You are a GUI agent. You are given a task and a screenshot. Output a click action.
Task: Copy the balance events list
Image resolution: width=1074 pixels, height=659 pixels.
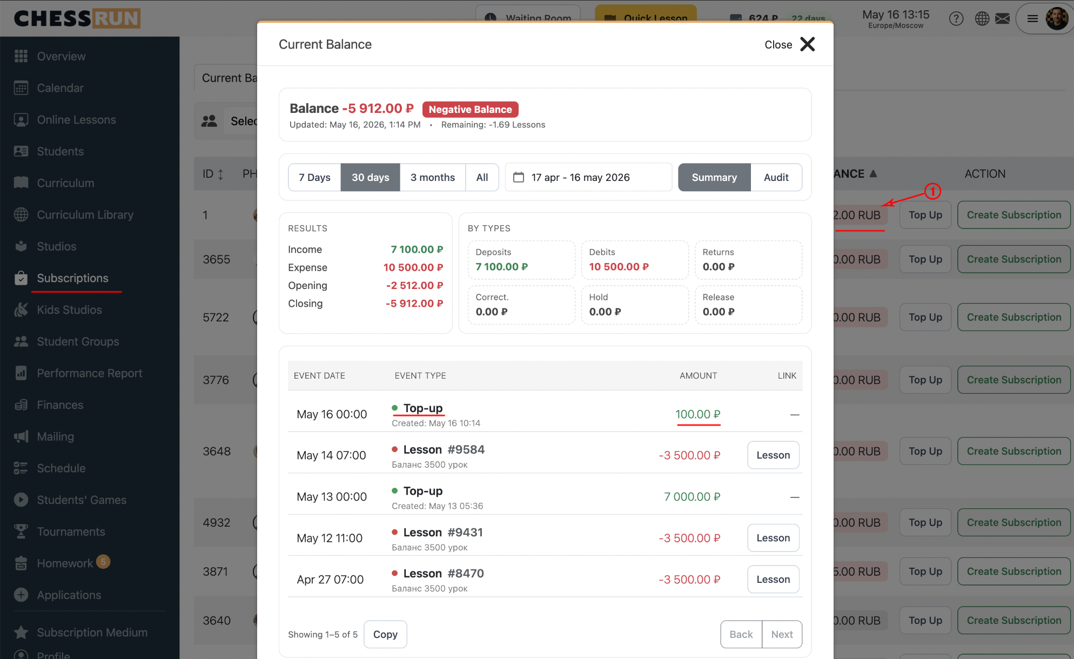(385, 634)
